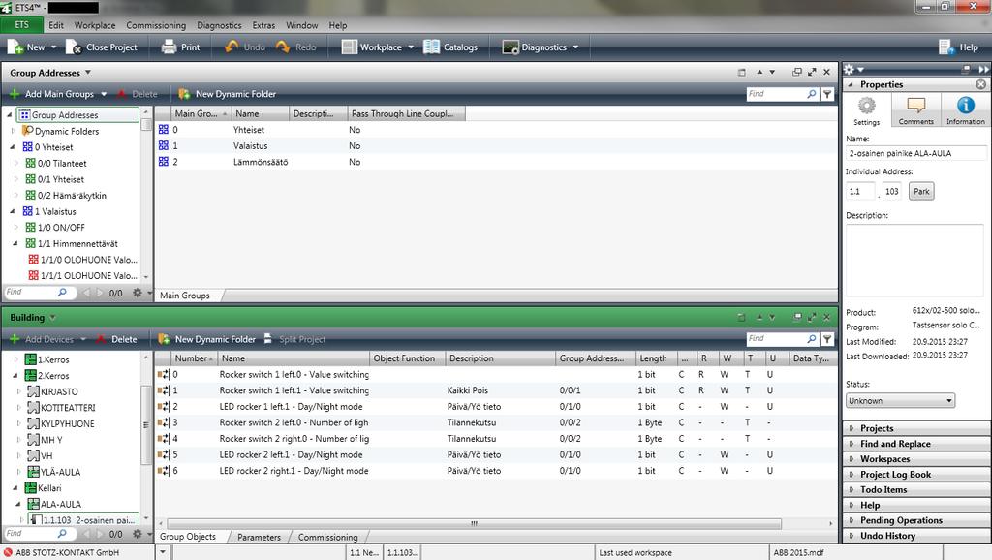Viewport: 992px width, 560px height.
Task: Select Kaikki Pois description cell
Action: [468, 390]
